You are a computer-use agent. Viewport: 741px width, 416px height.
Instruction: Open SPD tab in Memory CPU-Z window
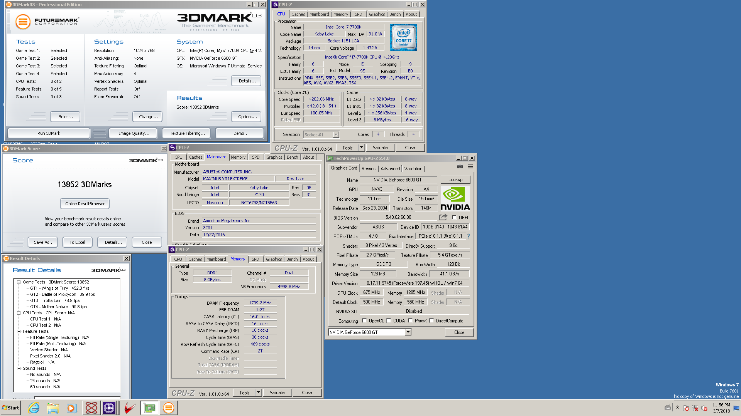pyautogui.click(x=255, y=259)
